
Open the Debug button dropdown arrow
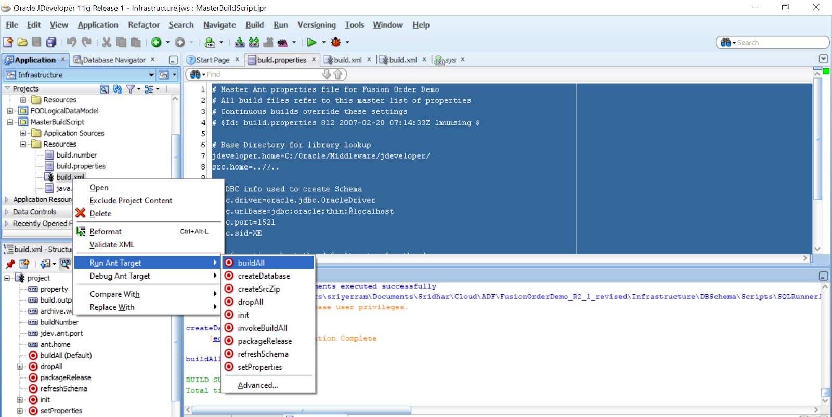pos(347,42)
